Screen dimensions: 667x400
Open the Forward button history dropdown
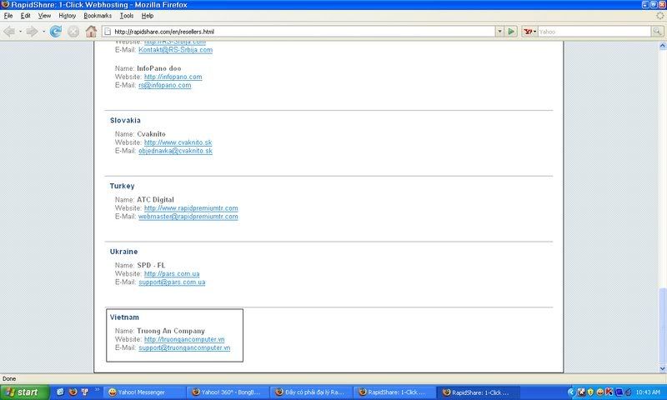[43, 32]
